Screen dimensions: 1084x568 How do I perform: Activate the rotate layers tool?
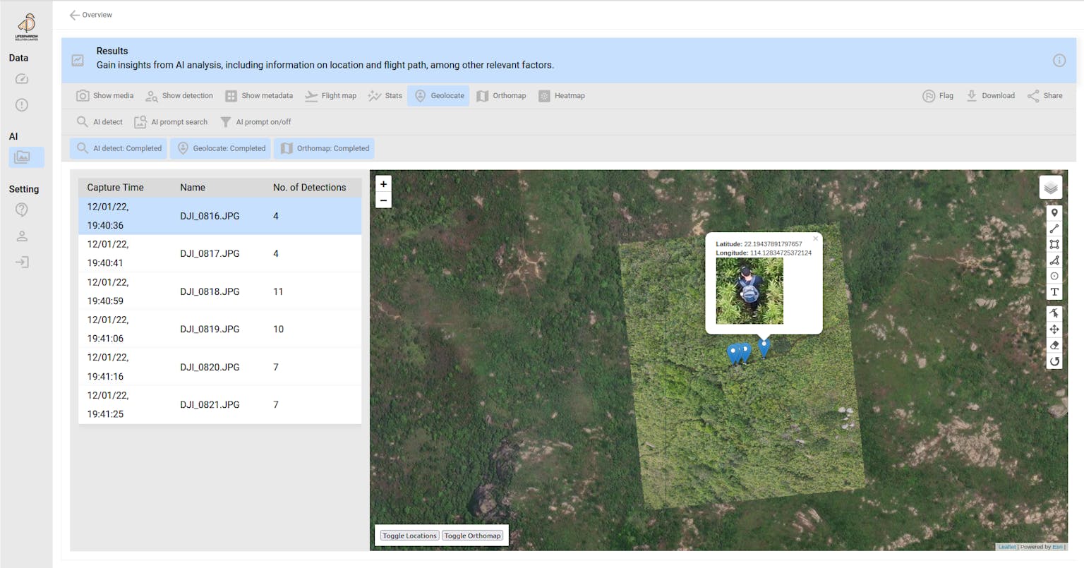click(1054, 361)
